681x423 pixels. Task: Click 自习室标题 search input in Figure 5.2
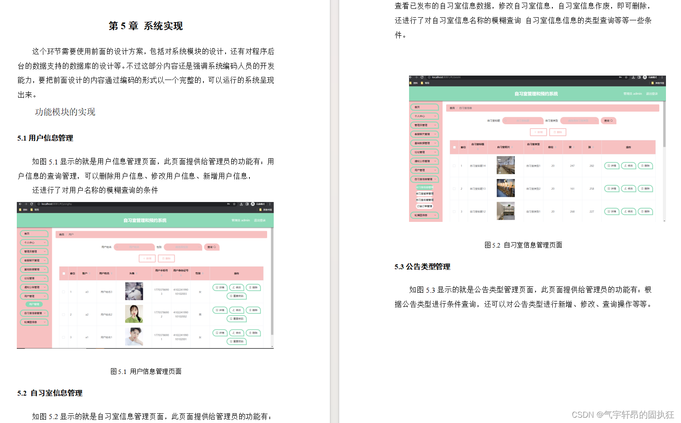[523, 121]
